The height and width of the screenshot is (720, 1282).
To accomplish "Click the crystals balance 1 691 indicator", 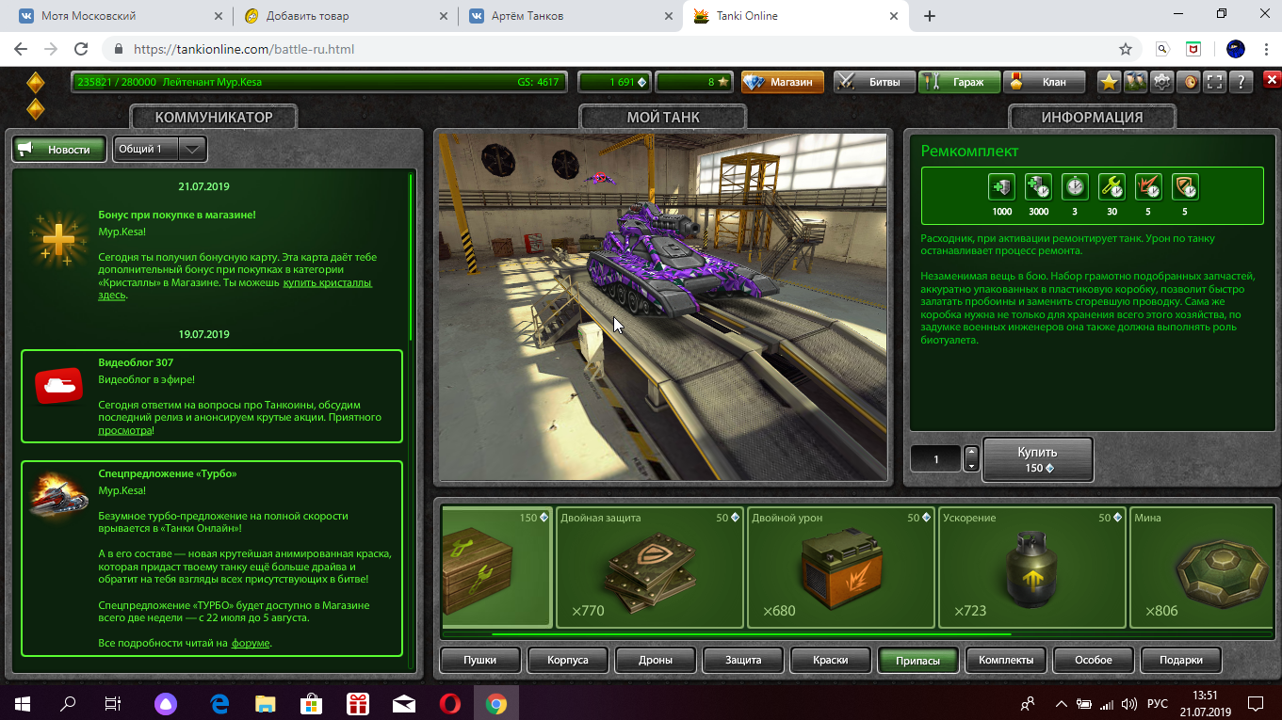I will click(x=613, y=82).
